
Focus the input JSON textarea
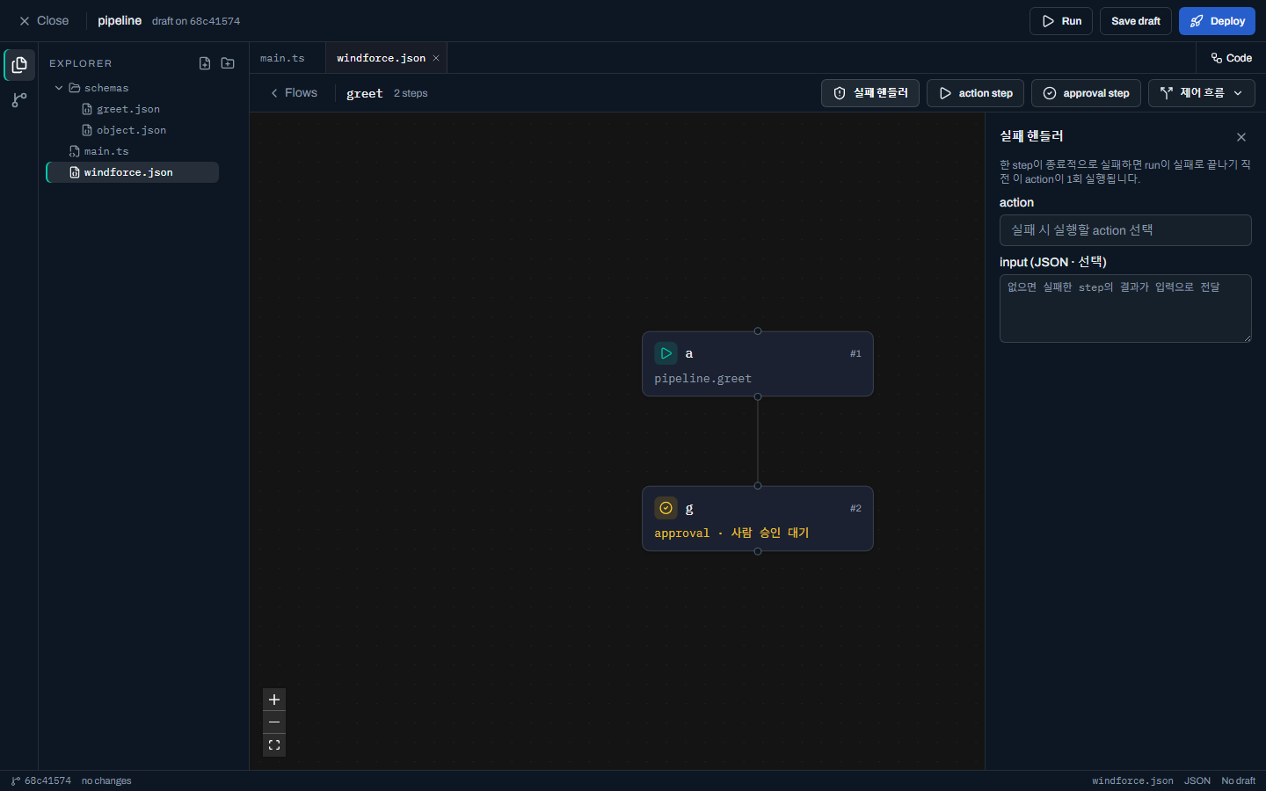(1125, 308)
